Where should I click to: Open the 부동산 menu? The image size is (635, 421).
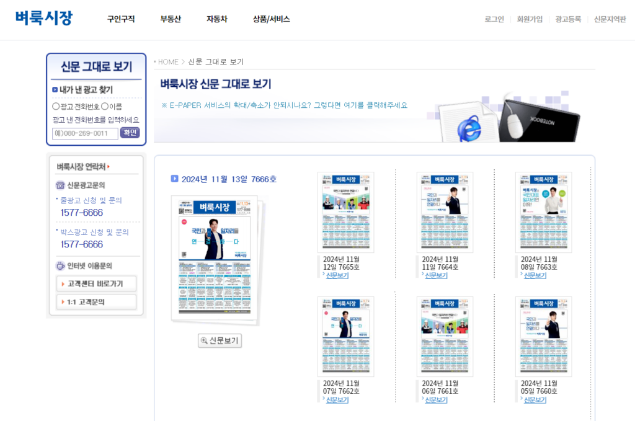click(171, 19)
